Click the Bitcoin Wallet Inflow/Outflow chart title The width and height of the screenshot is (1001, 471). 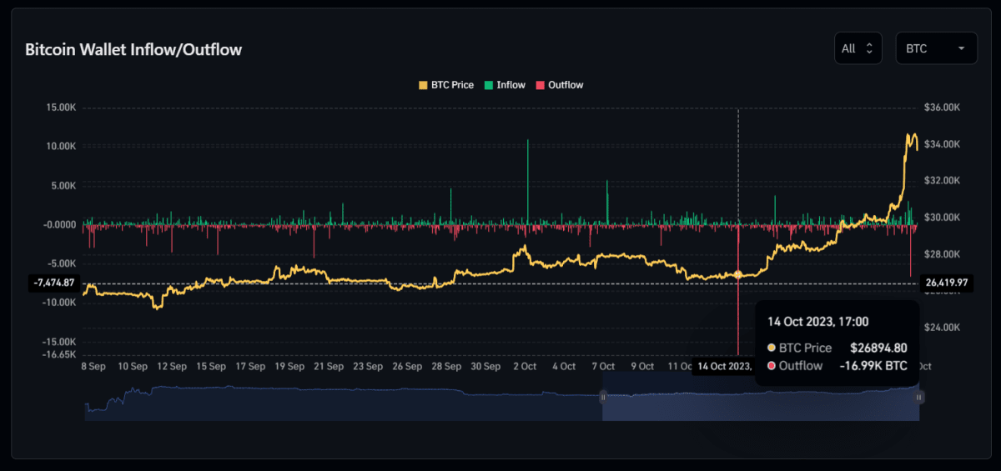pos(133,50)
